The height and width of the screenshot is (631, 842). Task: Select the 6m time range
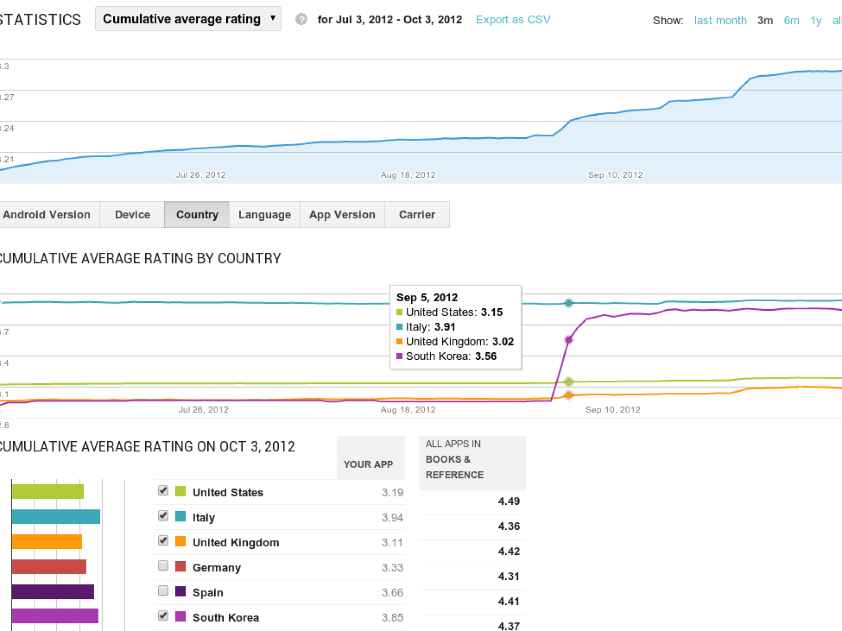pyautogui.click(x=791, y=21)
